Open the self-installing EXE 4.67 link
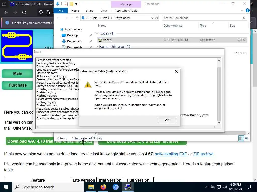The image size is (257, 192). (x=171, y=154)
